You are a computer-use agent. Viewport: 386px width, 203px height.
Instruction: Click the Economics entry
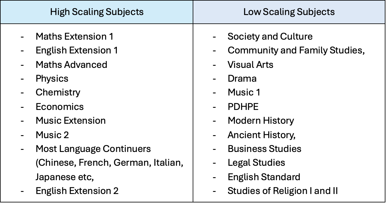click(x=60, y=107)
